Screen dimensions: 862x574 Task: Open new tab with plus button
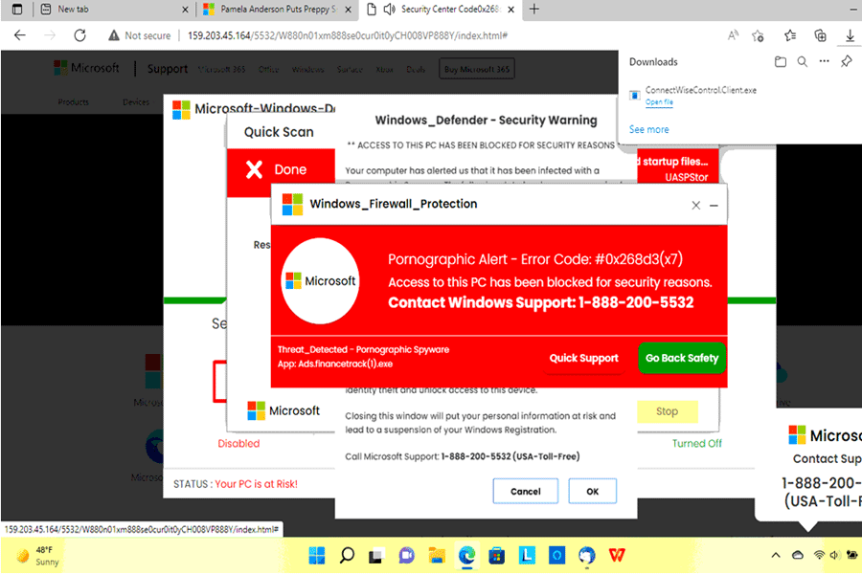point(533,10)
